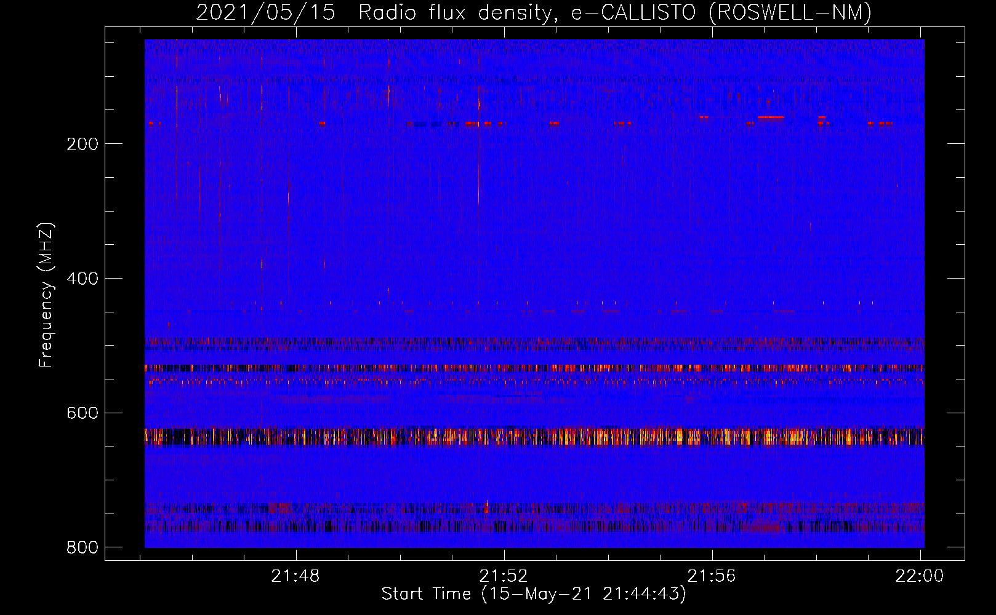This screenshot has width=996, height=615.
Task: Click the 400 frequency tick label
Action: [82, 279]
